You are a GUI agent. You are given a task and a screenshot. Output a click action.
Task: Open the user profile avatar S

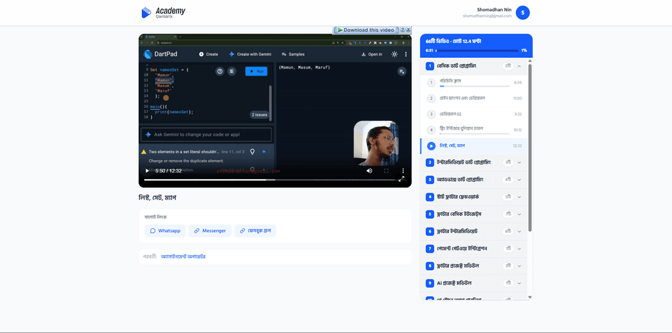pos(523,13)
